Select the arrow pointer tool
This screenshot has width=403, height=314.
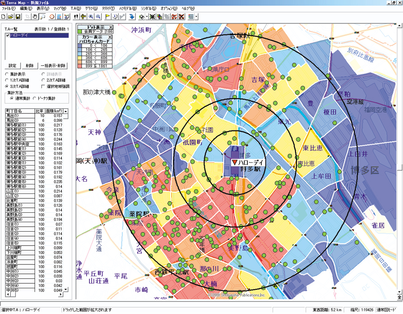[27, 17]
